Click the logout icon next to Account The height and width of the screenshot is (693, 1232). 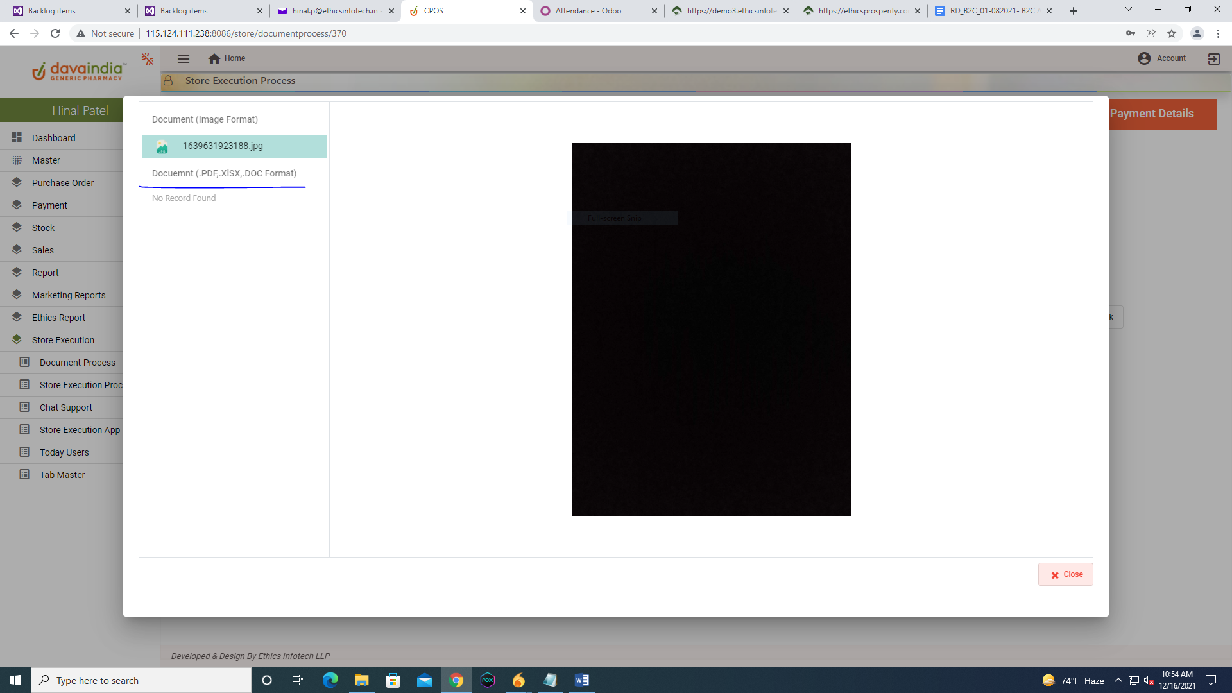(x=1213, y=58)
